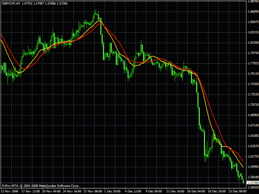Click the 13 Nov 2008 date label

point(10,192)
